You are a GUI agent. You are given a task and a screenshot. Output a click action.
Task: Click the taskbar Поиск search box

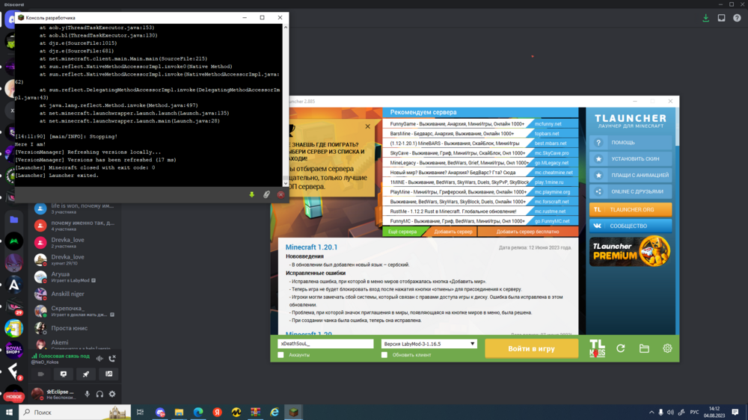pyautogui.click(x=75, y=412)
